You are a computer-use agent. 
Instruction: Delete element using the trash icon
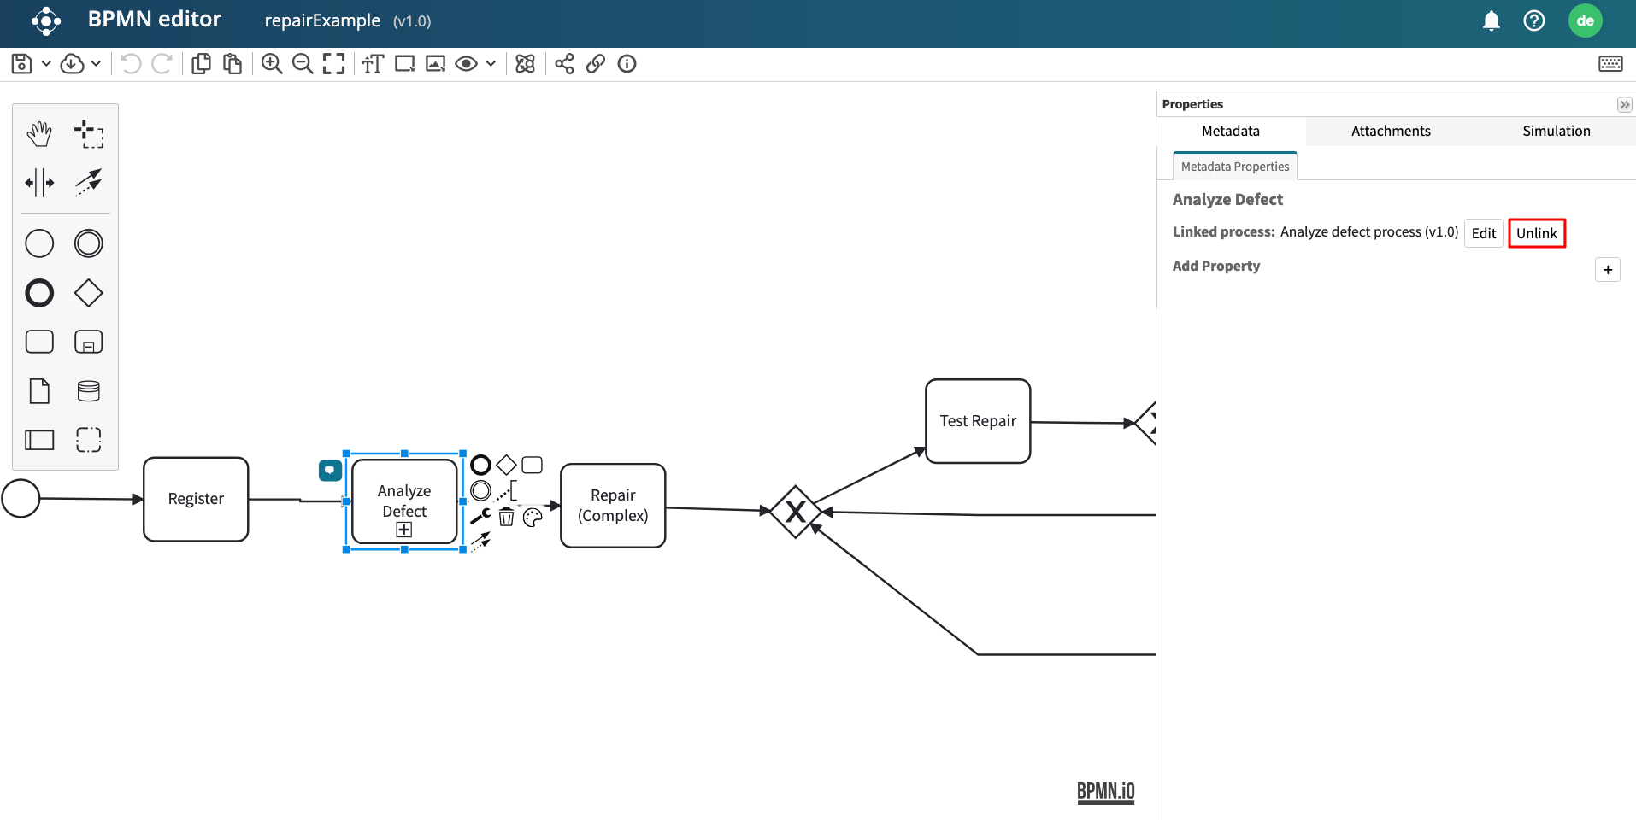(507, 518)
